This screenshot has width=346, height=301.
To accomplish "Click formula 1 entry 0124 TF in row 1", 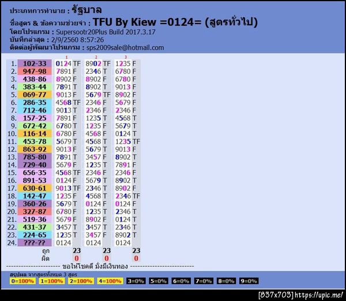I will click(x=68, y=63).
